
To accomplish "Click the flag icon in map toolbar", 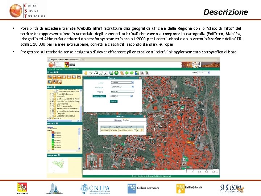I will 96,73.
